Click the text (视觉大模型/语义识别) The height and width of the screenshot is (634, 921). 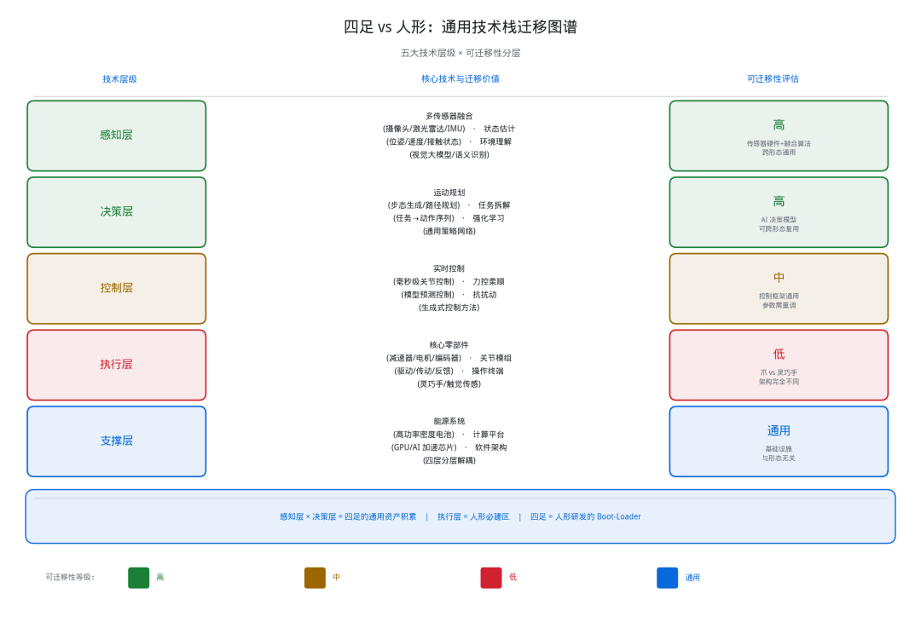449,154
